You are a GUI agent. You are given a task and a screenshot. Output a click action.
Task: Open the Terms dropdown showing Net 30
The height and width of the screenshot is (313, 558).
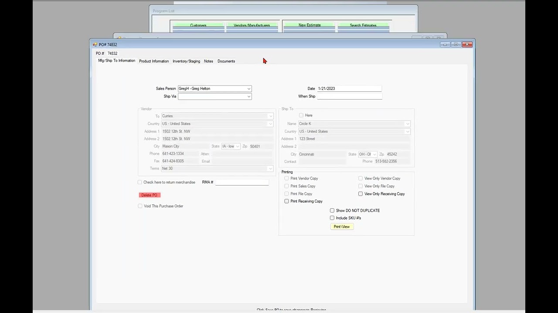coord(270,169)
